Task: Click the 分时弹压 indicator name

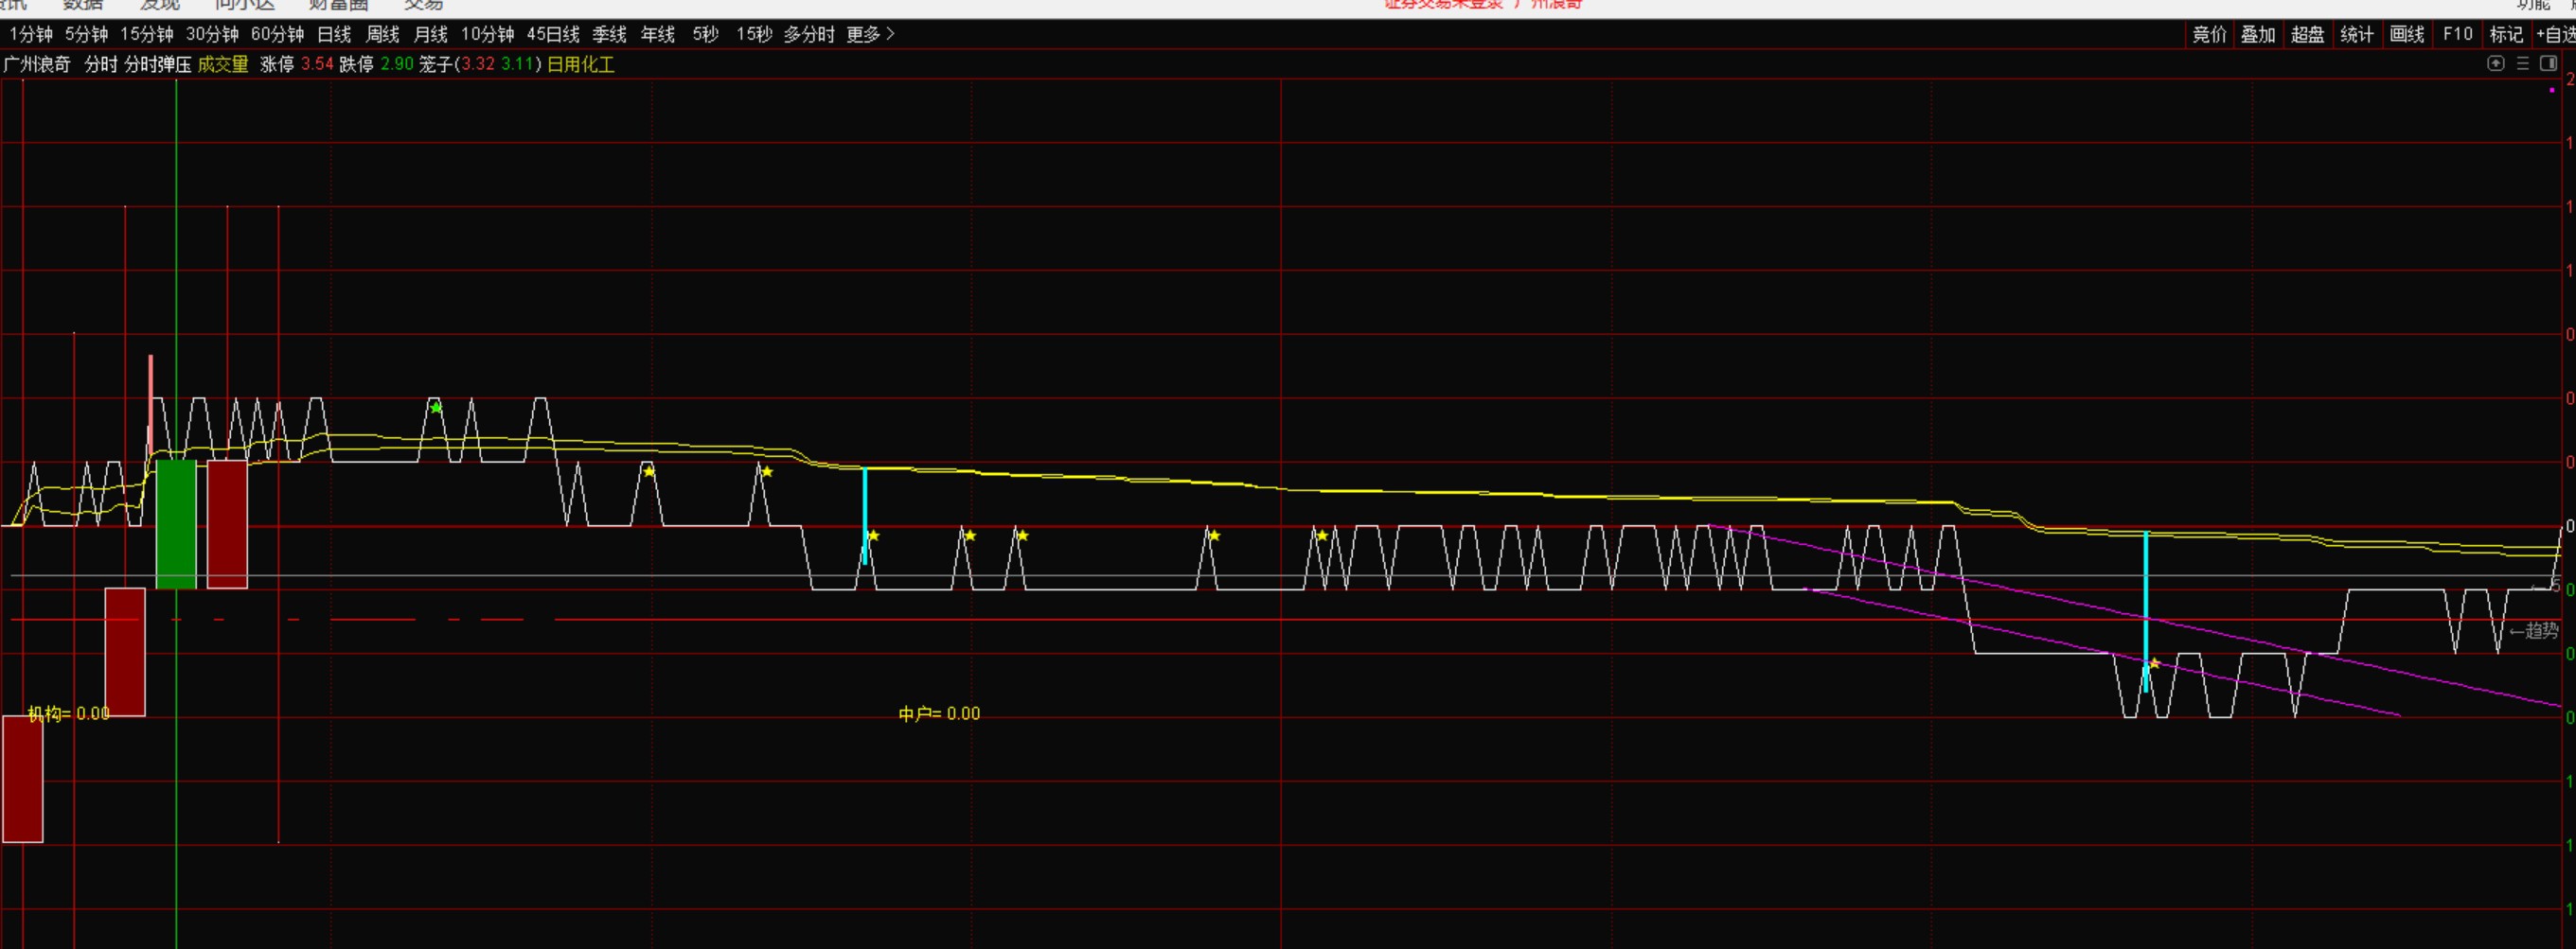Action: (x=158, y=65)
